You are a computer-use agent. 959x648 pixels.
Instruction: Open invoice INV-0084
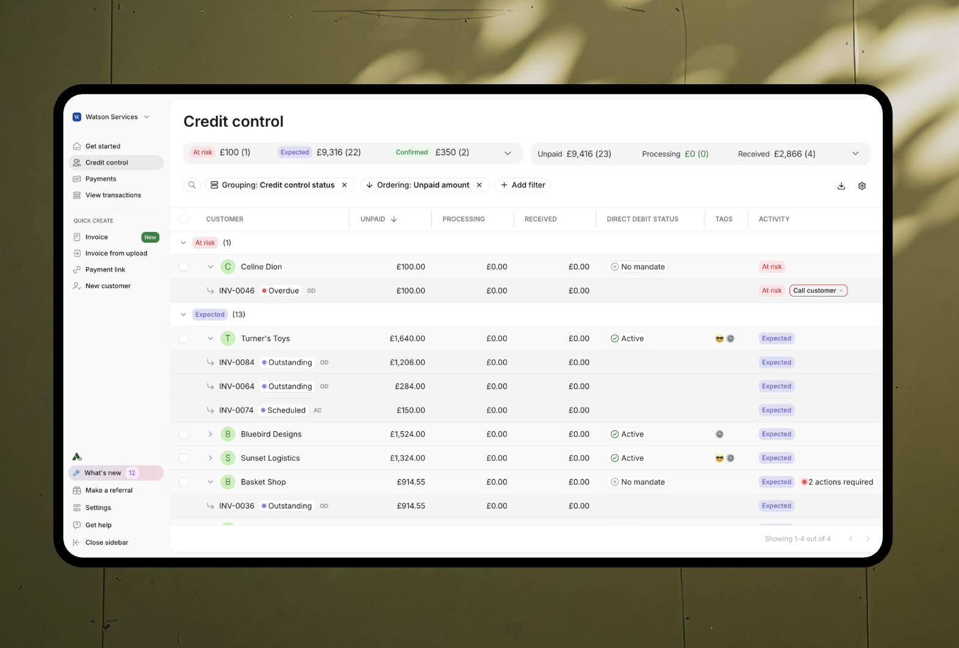pos(237,362)
